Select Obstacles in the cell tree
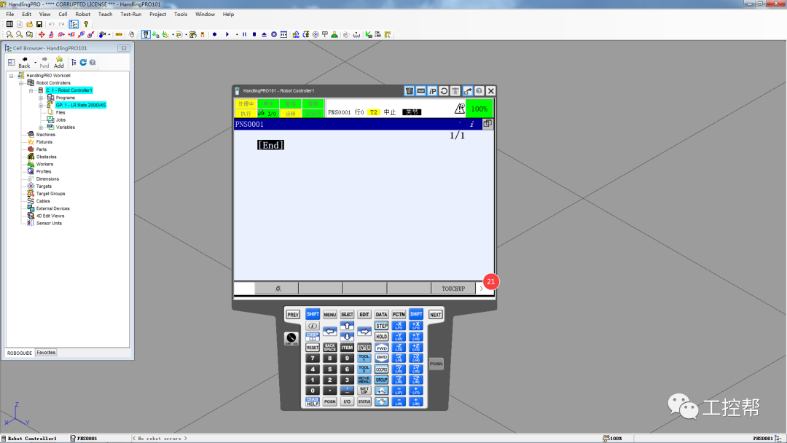Image resolution: width=787 pixels, height=443 pixels. point(46,157)
